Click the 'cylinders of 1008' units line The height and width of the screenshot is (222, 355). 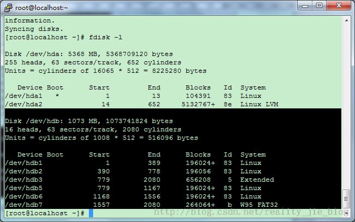click(102, 138)
